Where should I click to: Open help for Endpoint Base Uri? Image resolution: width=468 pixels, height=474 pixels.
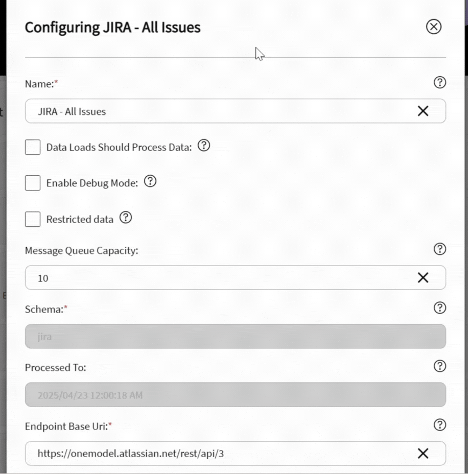point(439,424)
